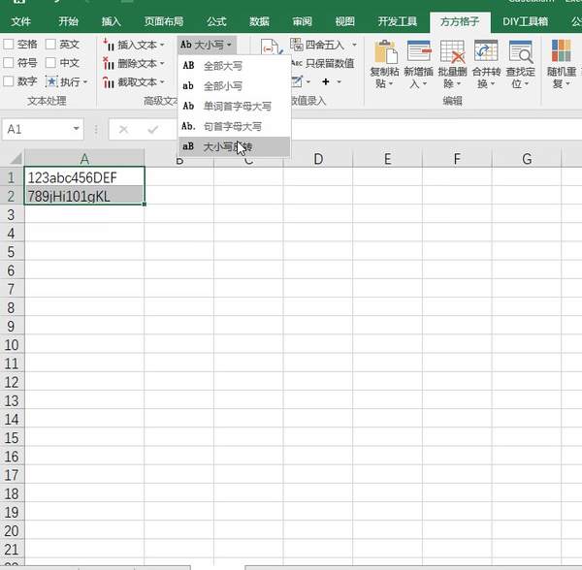Click the 复制粘贴 (copy paste) icon
This screenshot has width=582, height=570.
(x=385, y=53)
